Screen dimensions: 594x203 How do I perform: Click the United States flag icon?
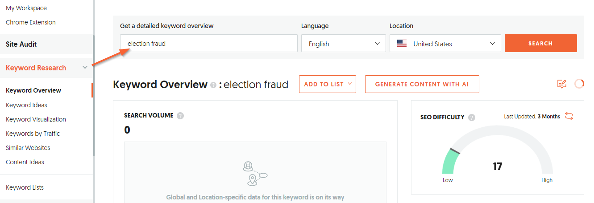(x=402, y=44)
